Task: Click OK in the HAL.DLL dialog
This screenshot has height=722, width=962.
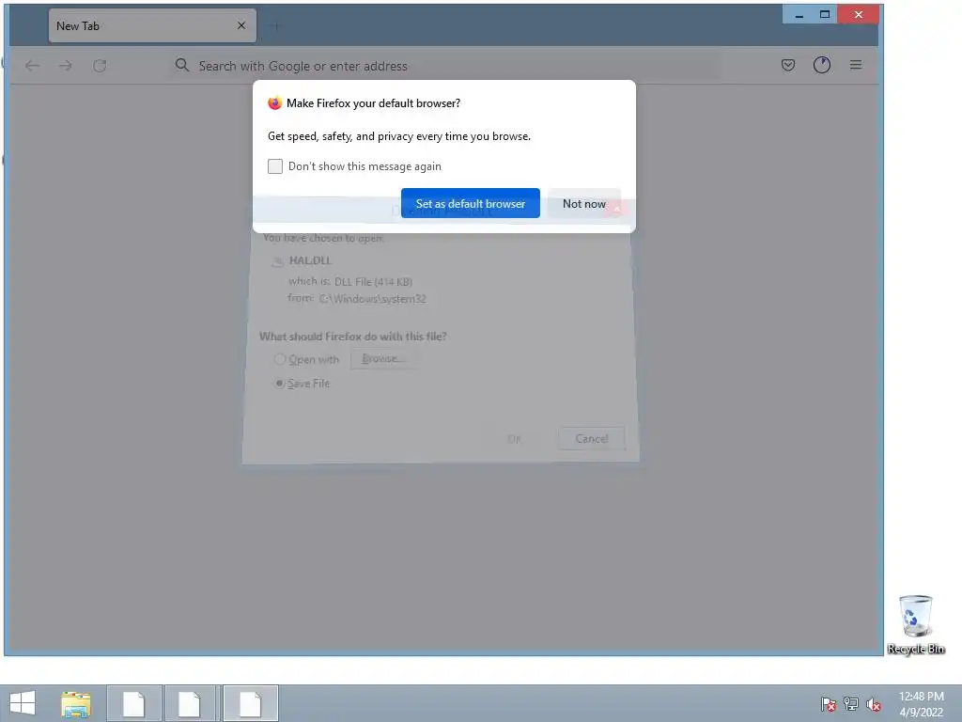Action: [514, 438]
